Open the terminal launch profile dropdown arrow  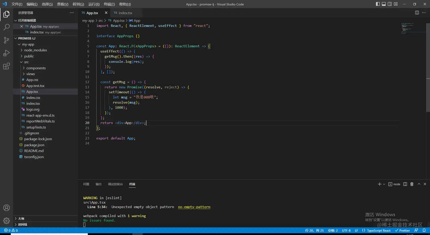tap(384, 184)
